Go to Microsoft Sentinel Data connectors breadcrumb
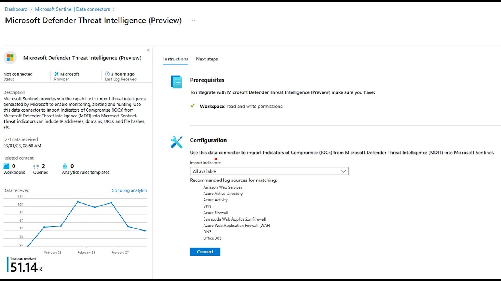The width and height of the screenshot is (501, 281). pos(72,9)
